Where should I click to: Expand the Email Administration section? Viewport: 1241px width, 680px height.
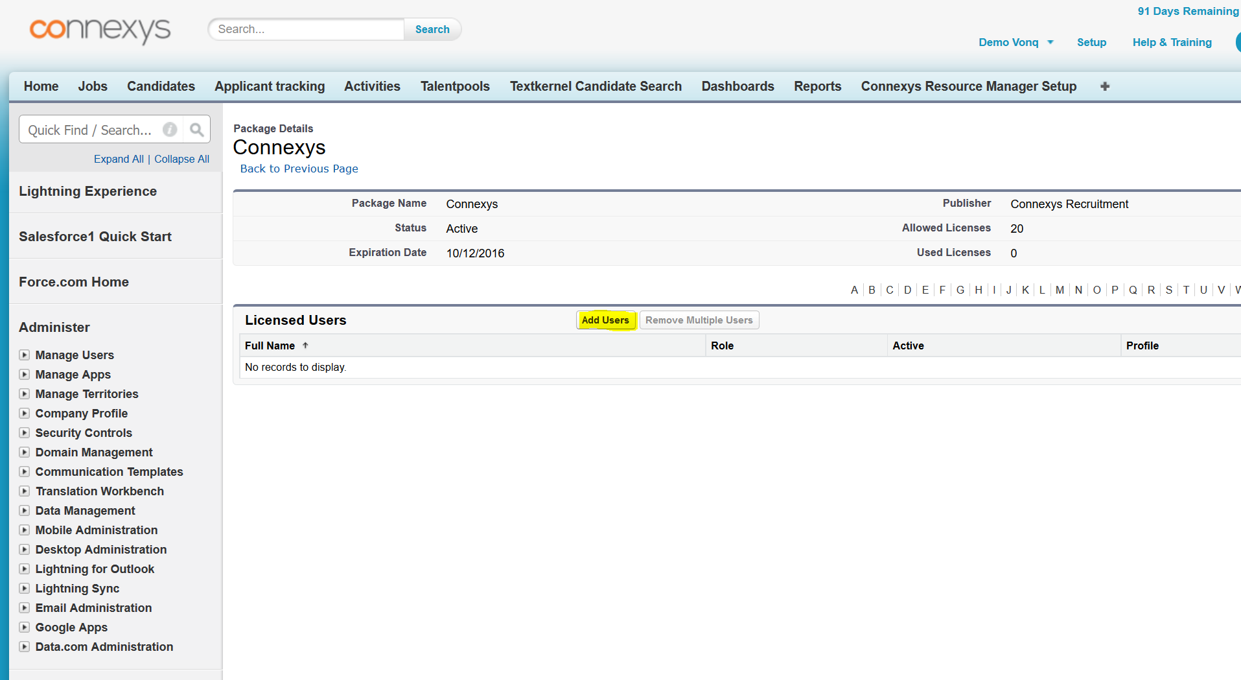click(x=25, y=607)
